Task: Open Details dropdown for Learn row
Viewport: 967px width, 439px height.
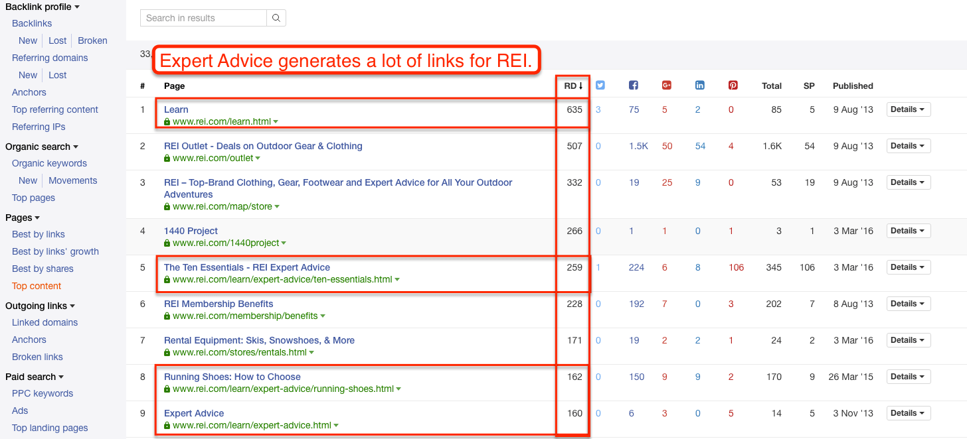Action: [908, 109]
